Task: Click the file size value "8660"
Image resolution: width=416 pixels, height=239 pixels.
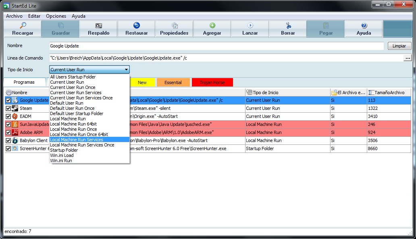Action: [x=372, y=148]
